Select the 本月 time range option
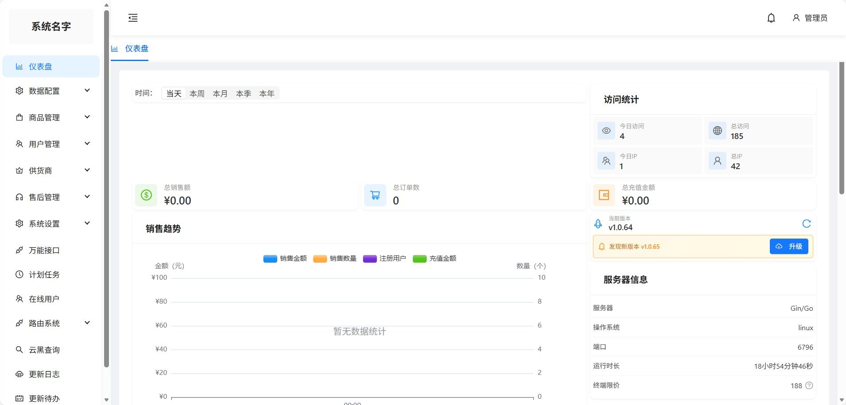The height and width of the screenshot is (405, 846). tap(220, 93)
